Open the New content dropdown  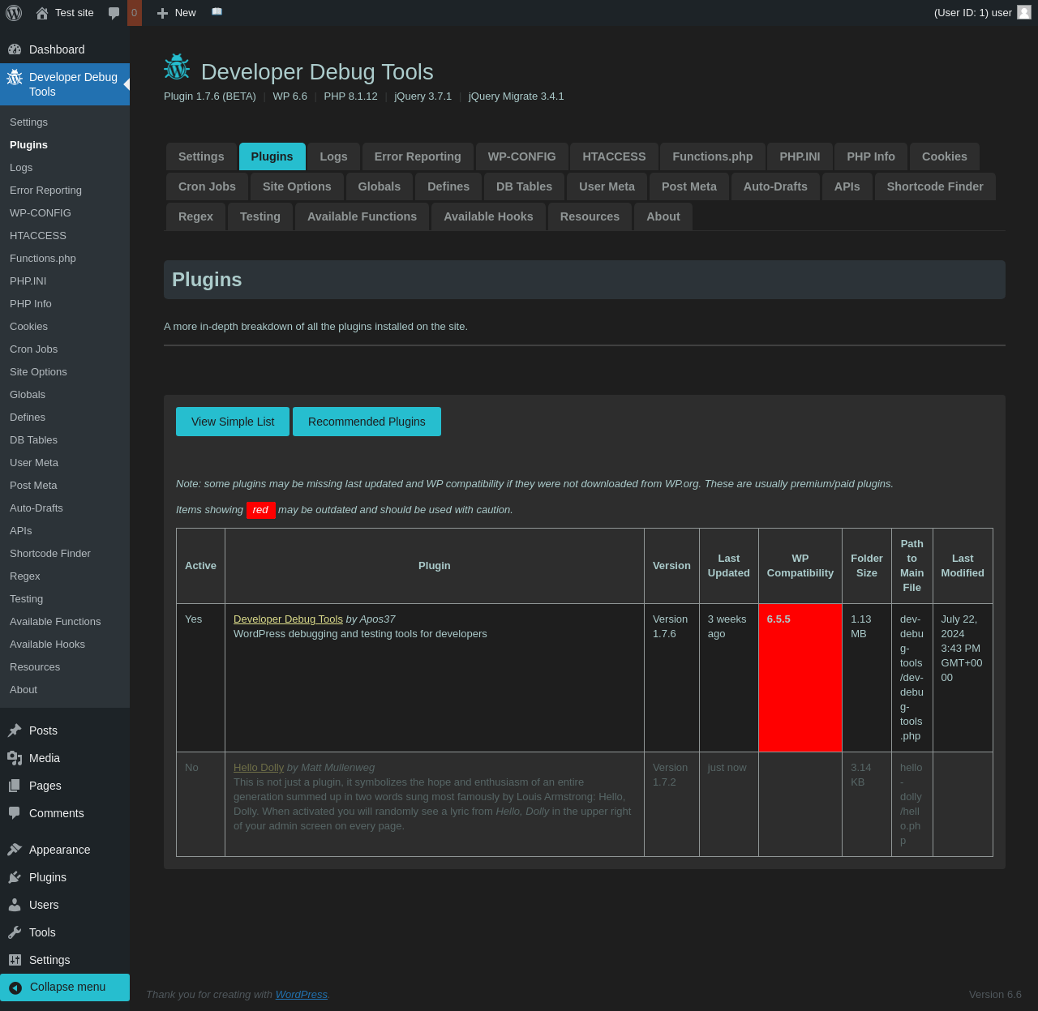(177, 13)
